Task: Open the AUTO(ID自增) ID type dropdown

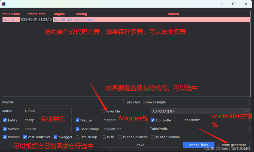Action: (x=200, y=111)
